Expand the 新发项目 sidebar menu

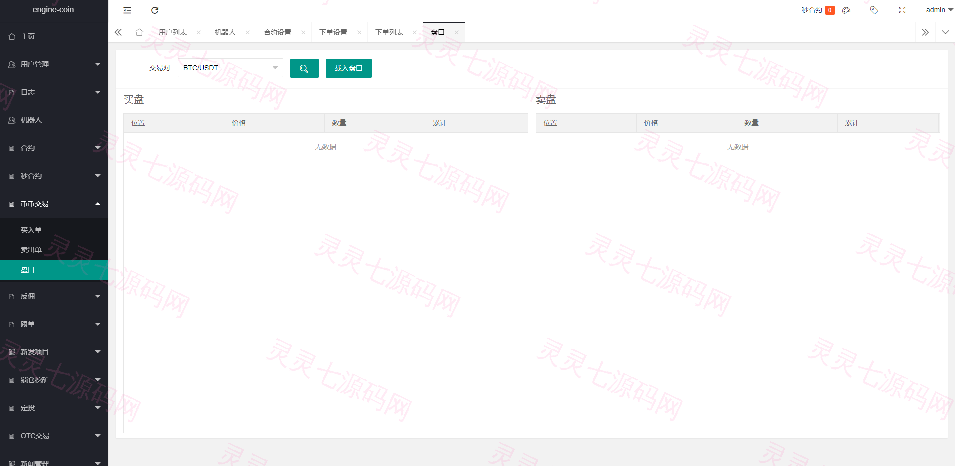click(x=54, y=352)
